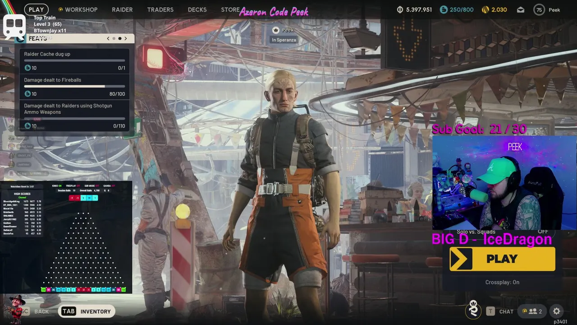The image size is (577, 325).
Task: Click the streamer webcam overlay
Action: click(x=504, y=183)
